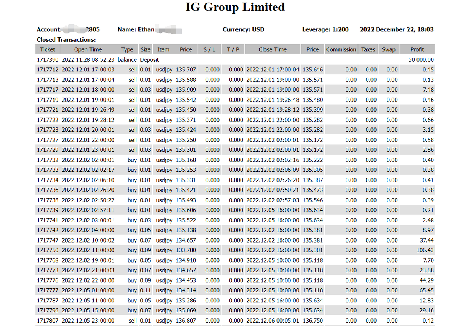Click the report date 2022 December 22, 18:03

397,29
